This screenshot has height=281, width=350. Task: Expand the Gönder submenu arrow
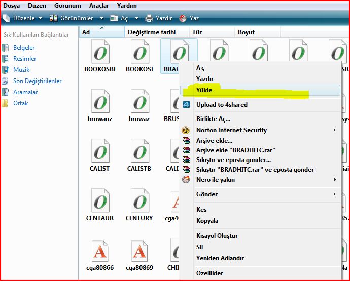click(x=334, y=194)
